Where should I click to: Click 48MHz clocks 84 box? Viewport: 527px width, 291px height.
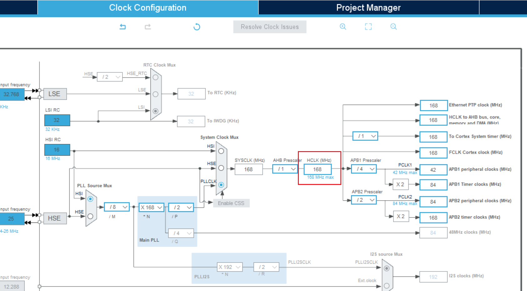point(434,233)
